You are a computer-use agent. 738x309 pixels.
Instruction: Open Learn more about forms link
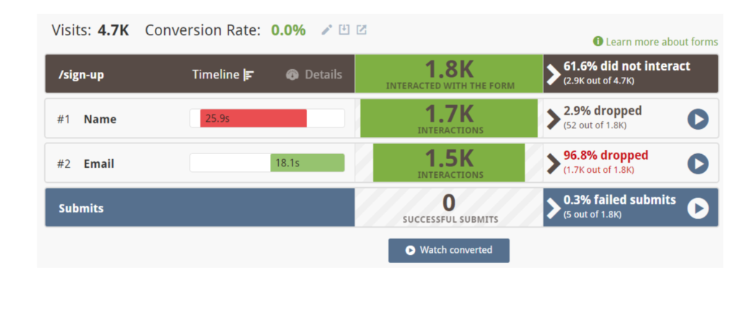click(x=662, y=42)
